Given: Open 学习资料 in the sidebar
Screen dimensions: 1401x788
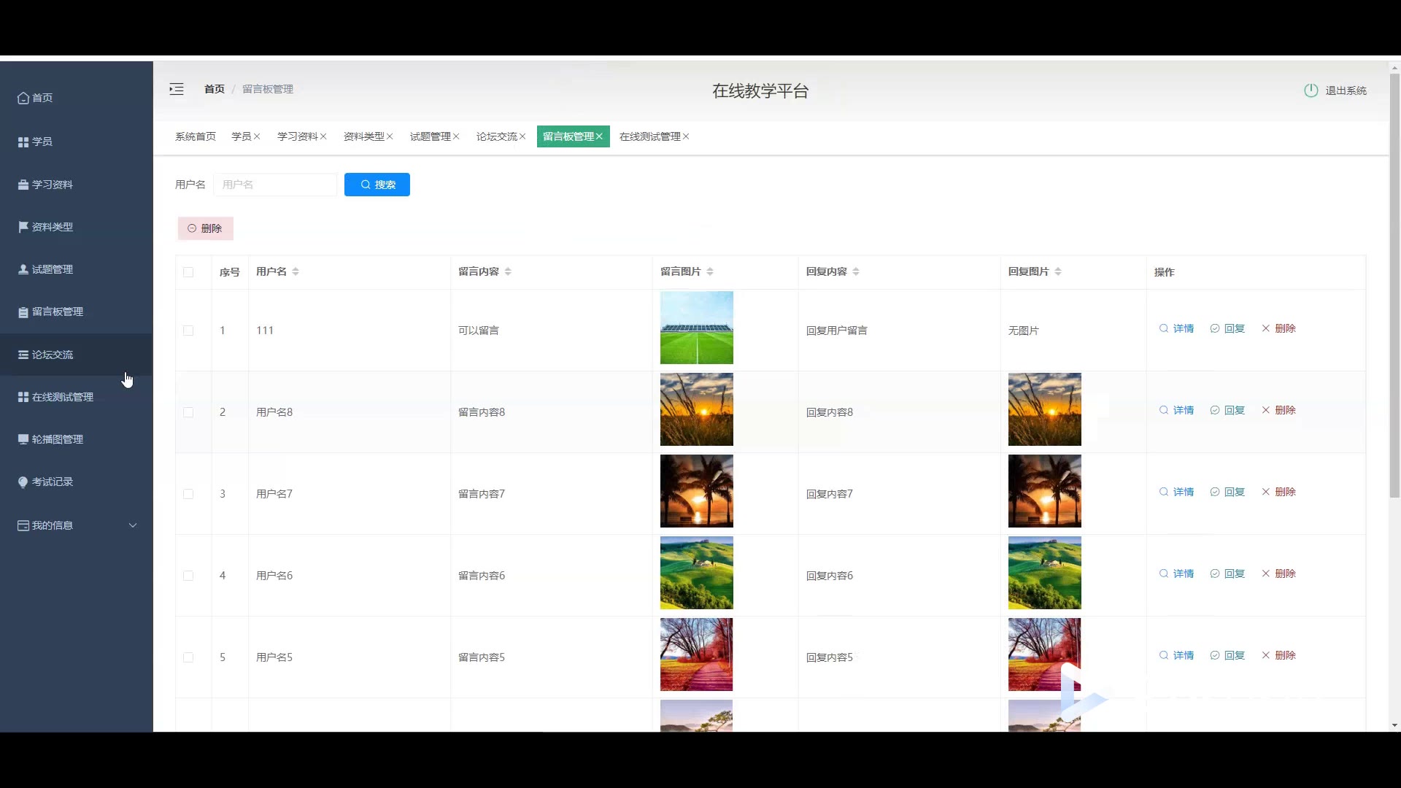Looking at the screenshot, I should click(52, 185).
